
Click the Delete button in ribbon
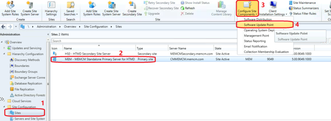(187, 13)
